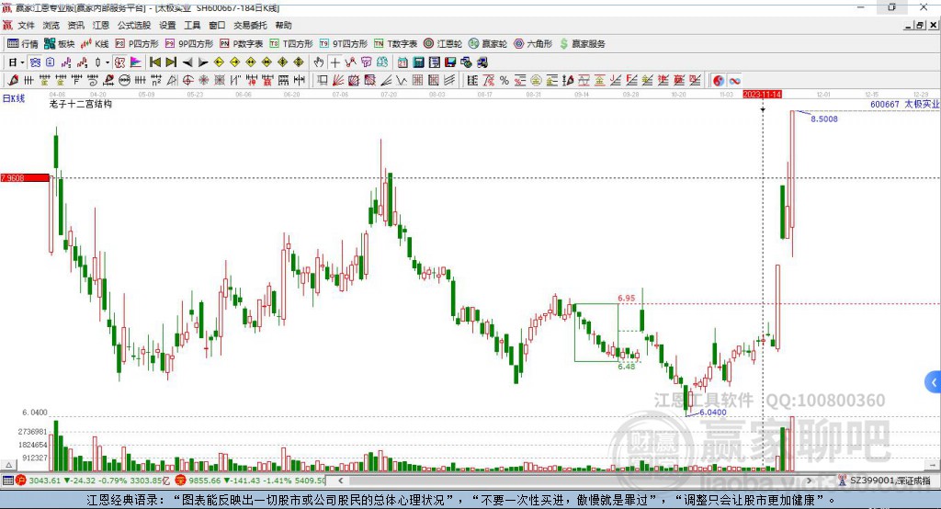
Task: Open the calendar date icon
Action: (402, 62)
